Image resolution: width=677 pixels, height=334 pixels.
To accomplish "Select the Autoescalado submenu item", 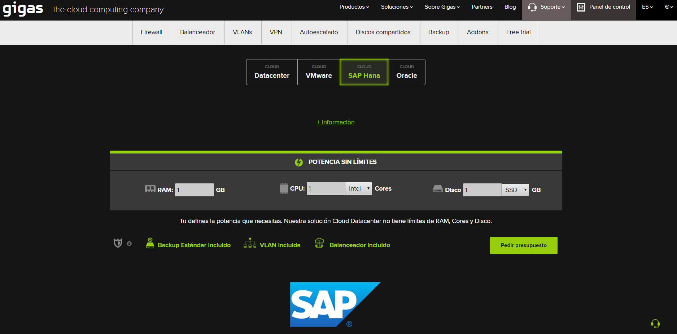I will (x=319, y=32).
